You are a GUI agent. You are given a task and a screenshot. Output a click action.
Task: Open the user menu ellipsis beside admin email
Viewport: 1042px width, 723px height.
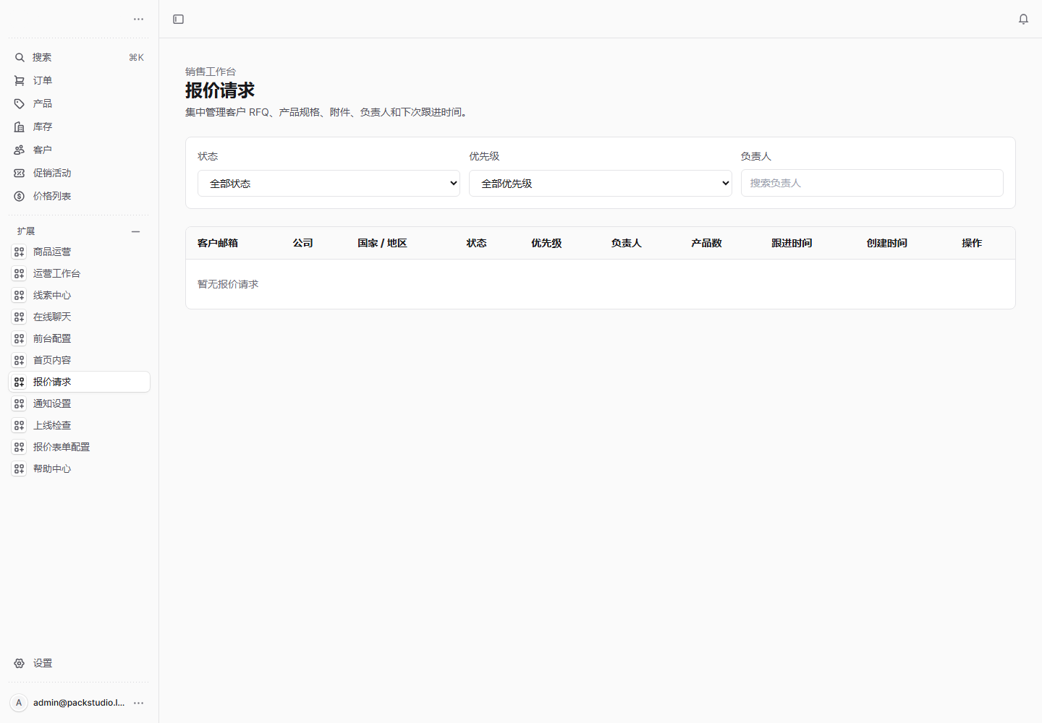click(139, 703)
